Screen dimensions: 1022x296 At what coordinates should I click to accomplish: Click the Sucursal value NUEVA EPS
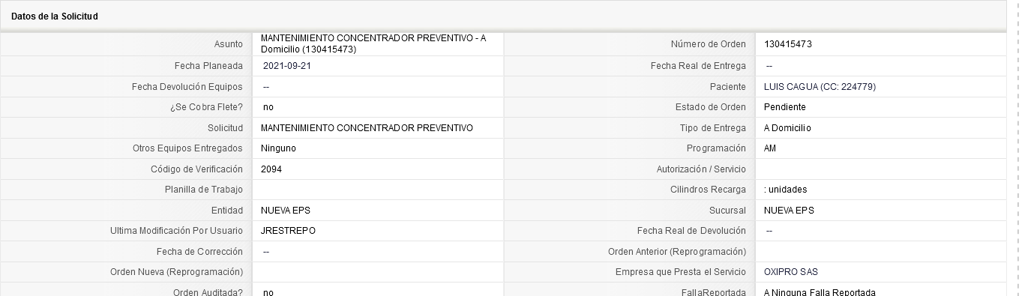point(789,211)
